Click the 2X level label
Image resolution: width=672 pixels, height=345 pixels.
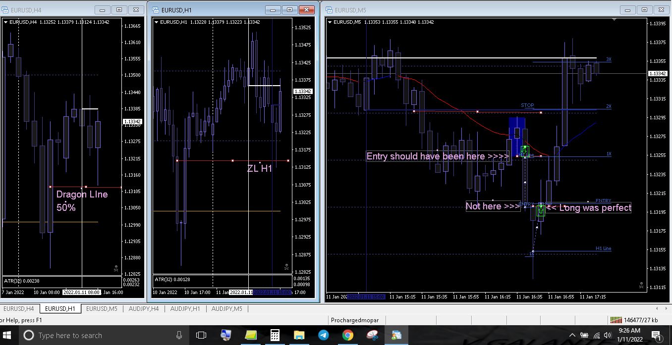(609, 106)
